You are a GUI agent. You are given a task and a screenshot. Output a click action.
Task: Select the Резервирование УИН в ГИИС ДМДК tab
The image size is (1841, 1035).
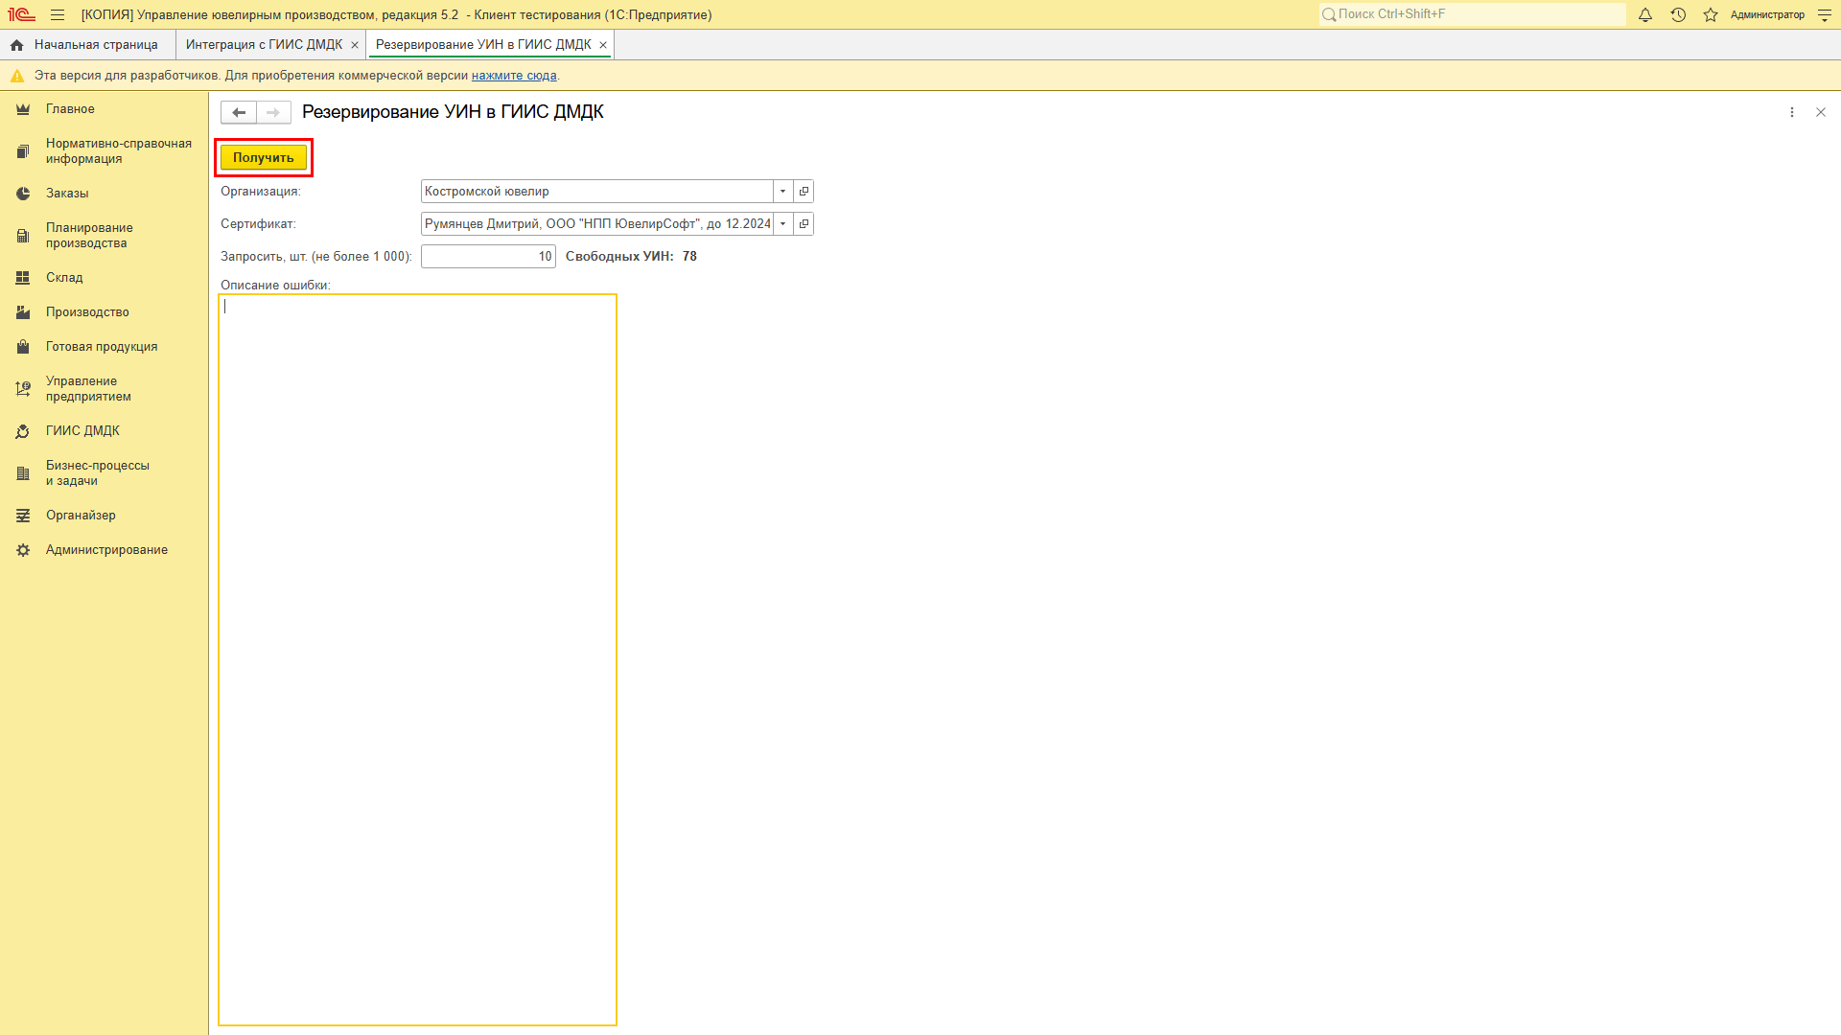[x=483, y=45]
